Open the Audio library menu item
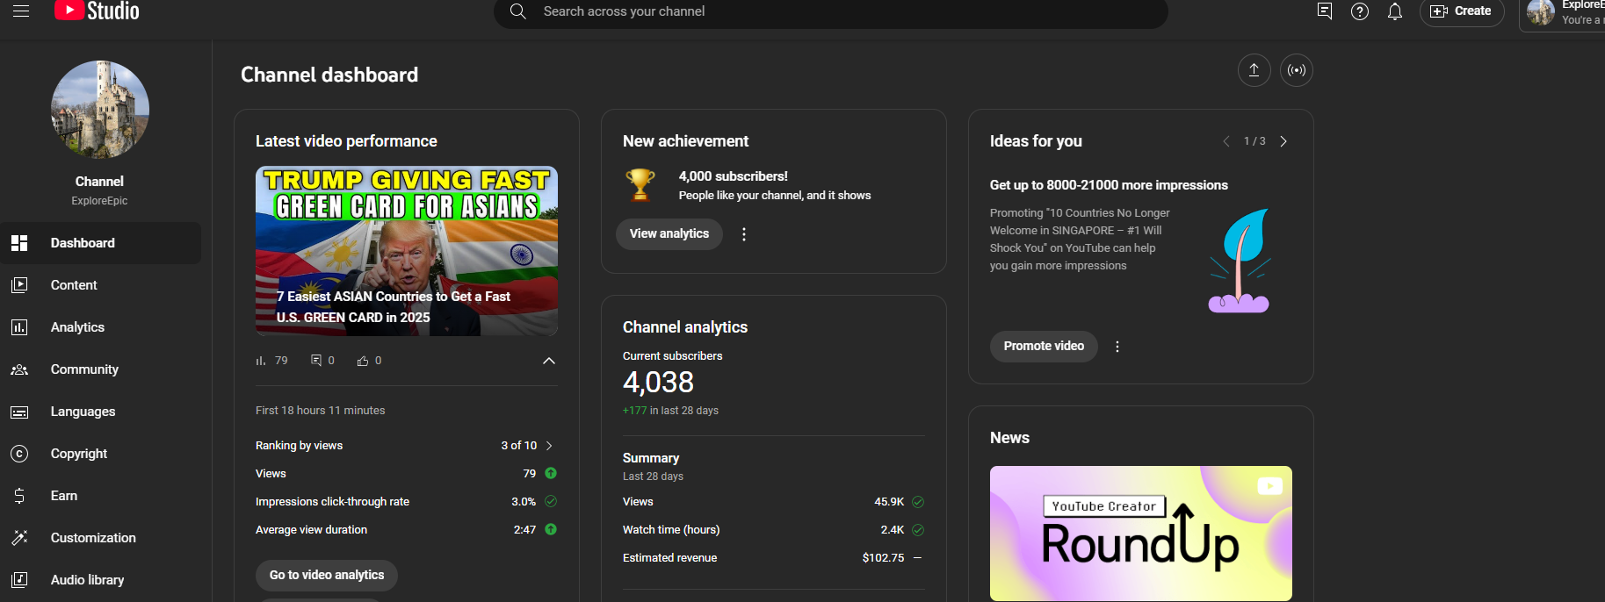1605x602 pixels. 100,580
